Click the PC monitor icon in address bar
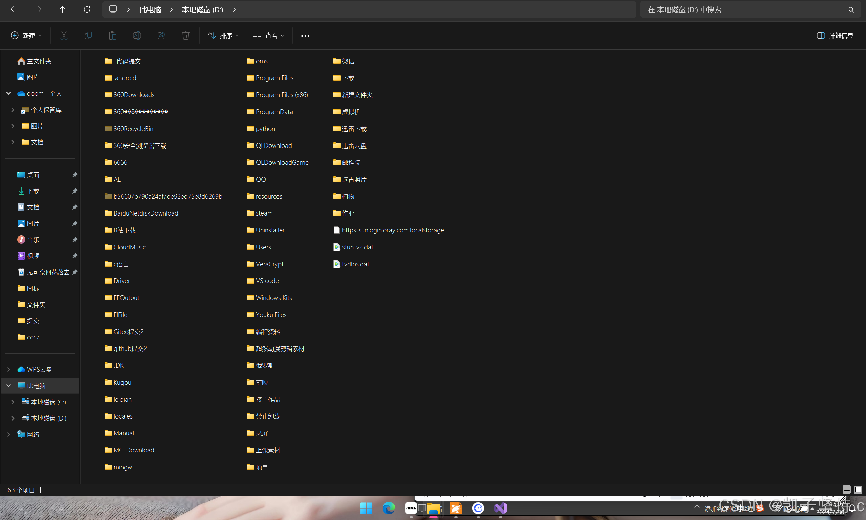The width and height of the screenshot is (866, 520). 113,9
